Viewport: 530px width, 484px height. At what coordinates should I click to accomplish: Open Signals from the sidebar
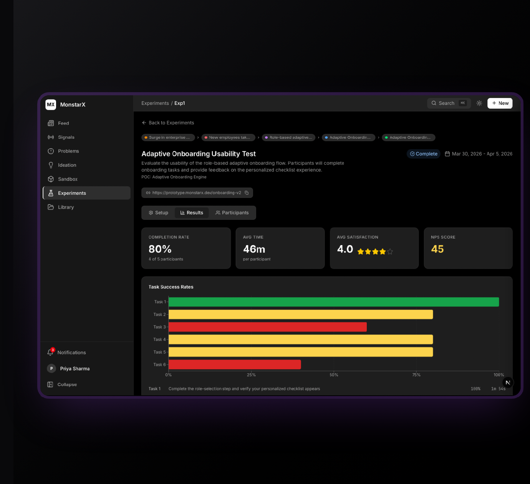[x=51, y=137]
